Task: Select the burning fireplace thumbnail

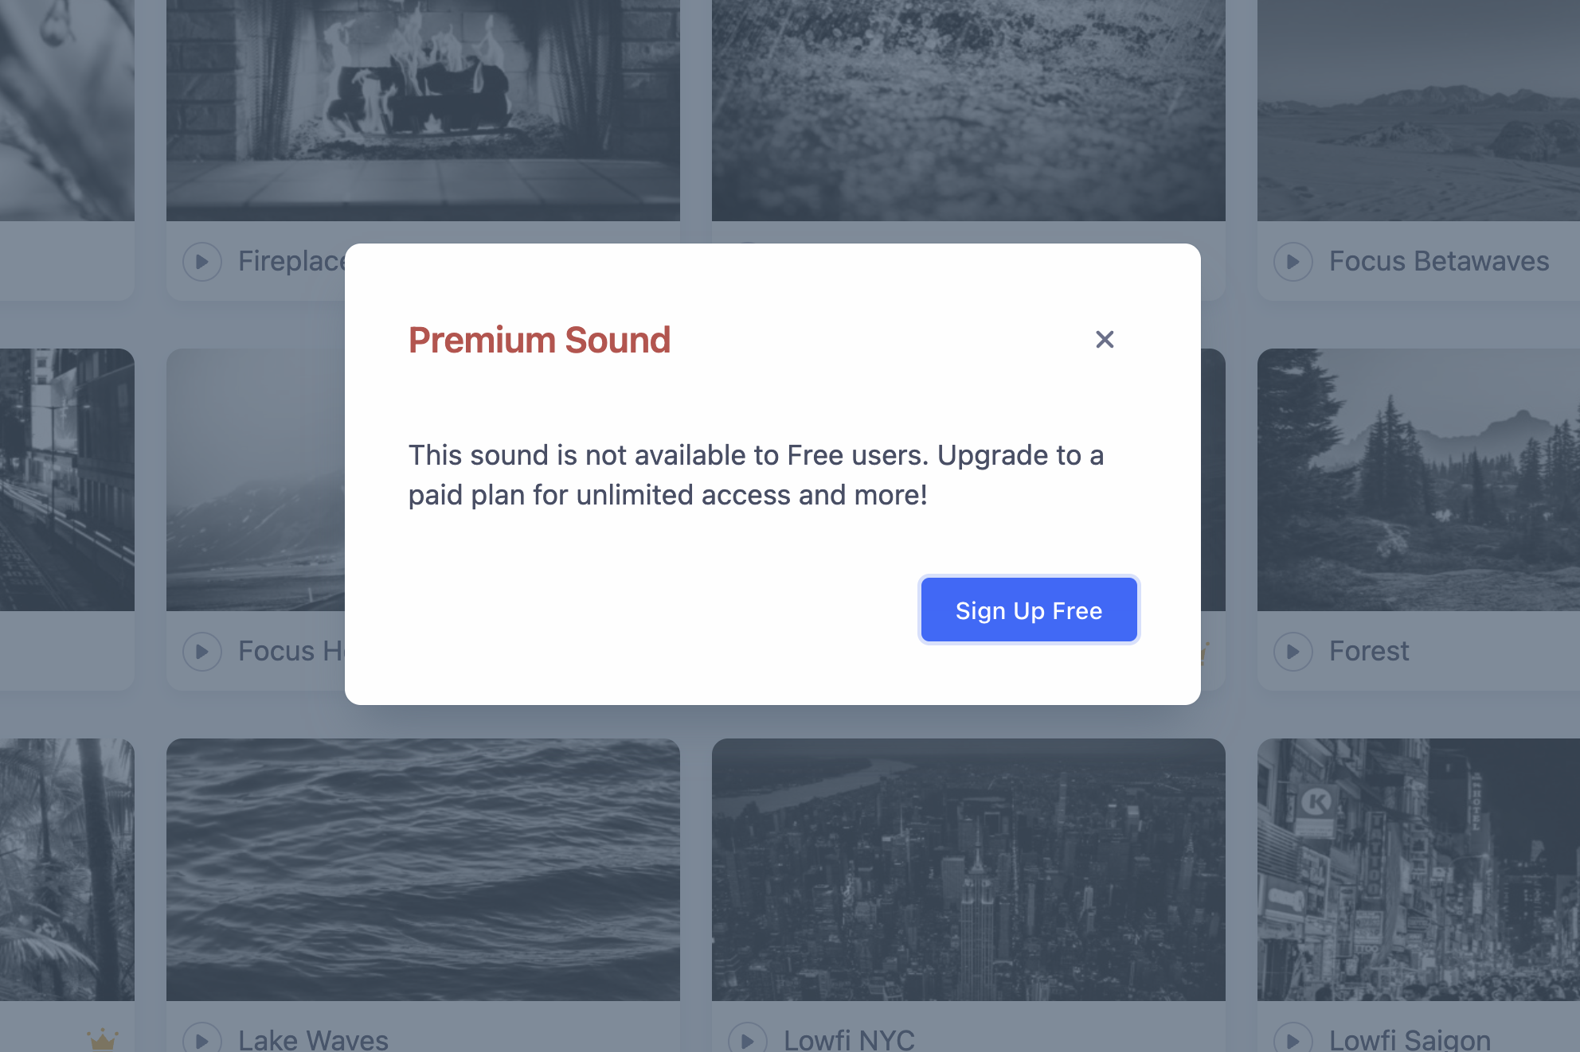Action: point(423,110)
